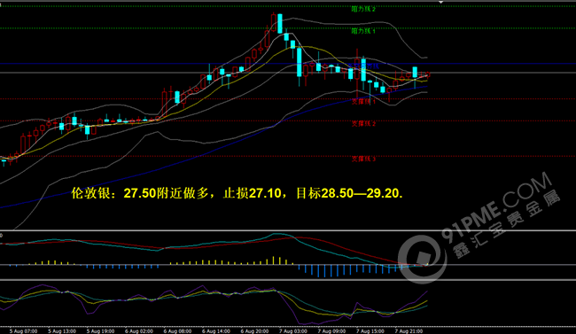Screen dimensions: 576x334
Task: Click the last red candle at chart's right edge
Action: coord(428,75)
